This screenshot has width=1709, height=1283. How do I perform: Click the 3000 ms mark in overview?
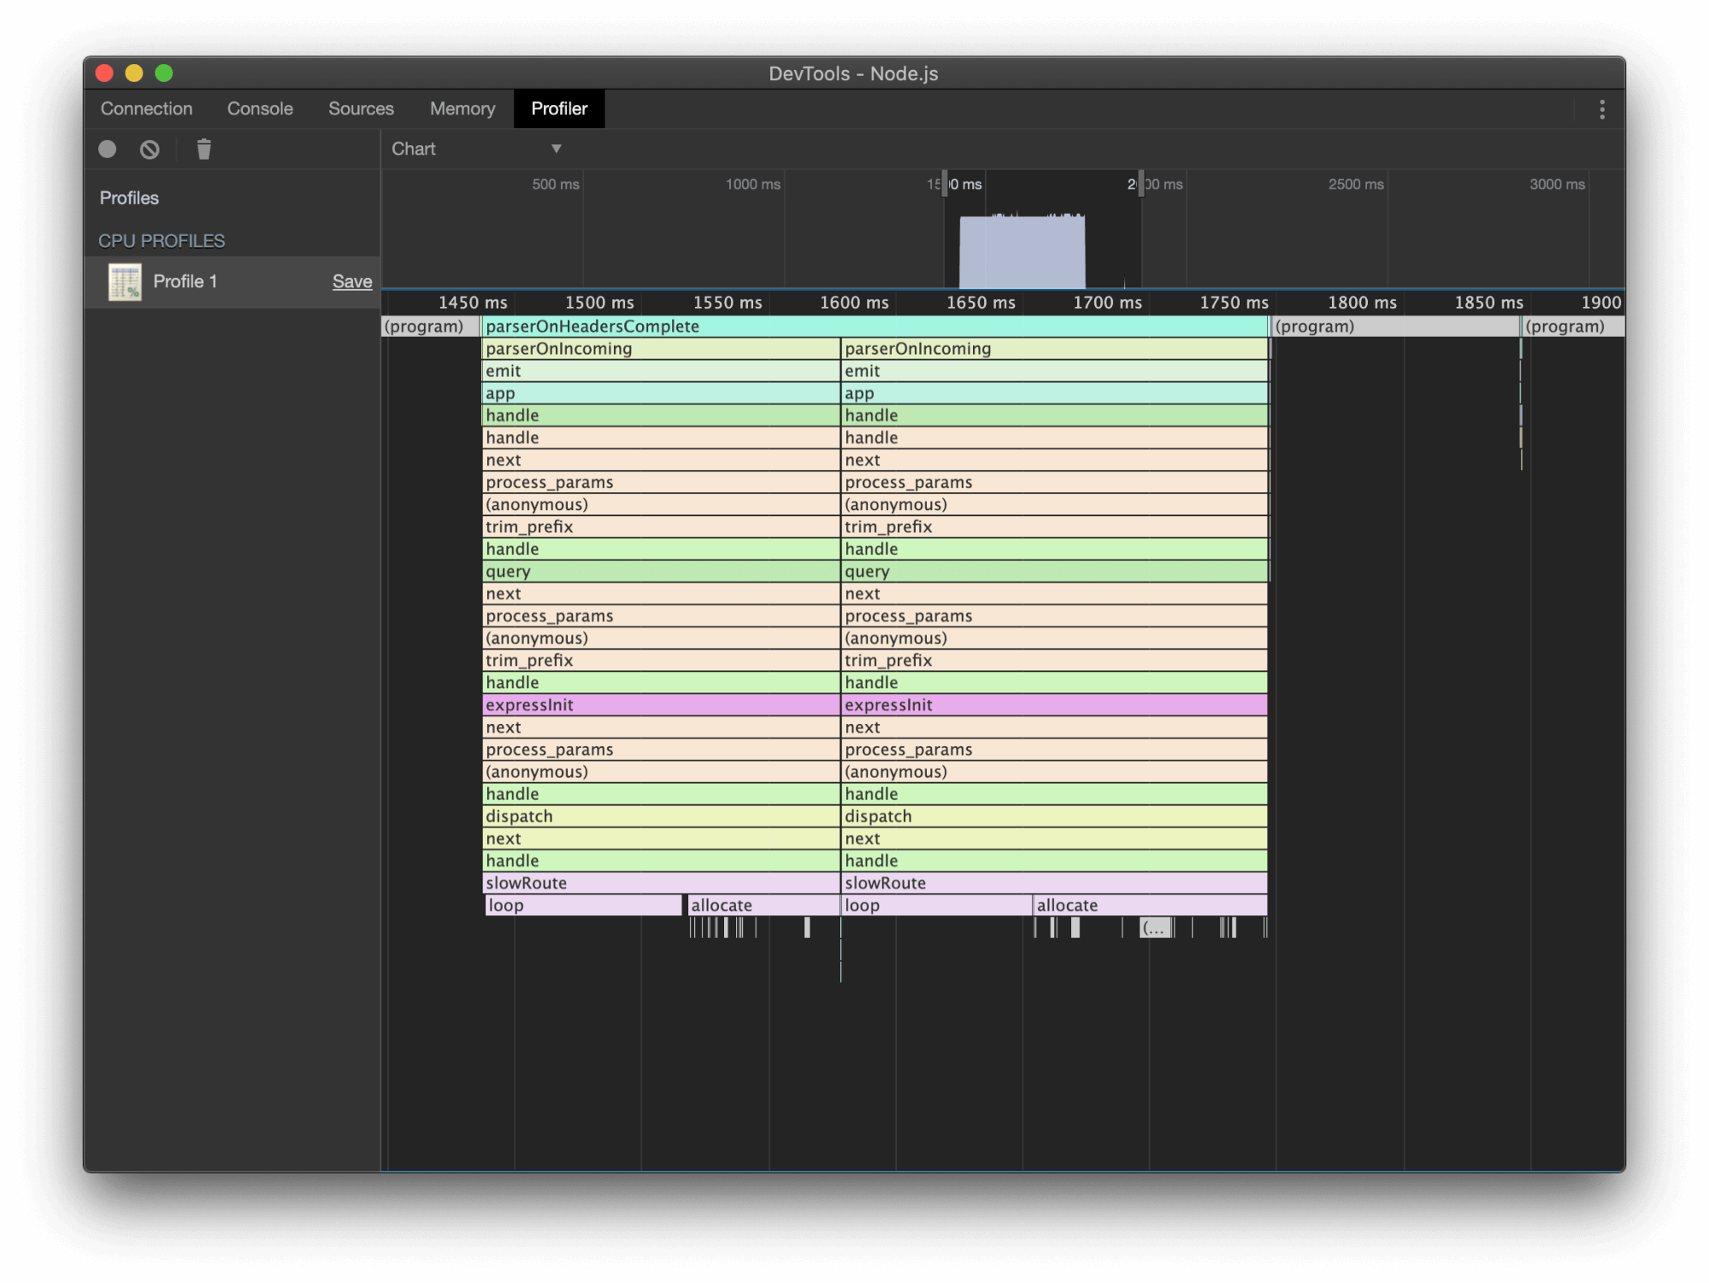click(1557, 184)
